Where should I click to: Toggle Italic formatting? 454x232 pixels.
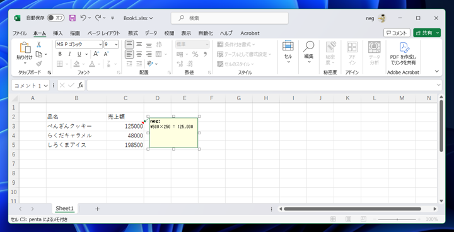pos(69,54)
